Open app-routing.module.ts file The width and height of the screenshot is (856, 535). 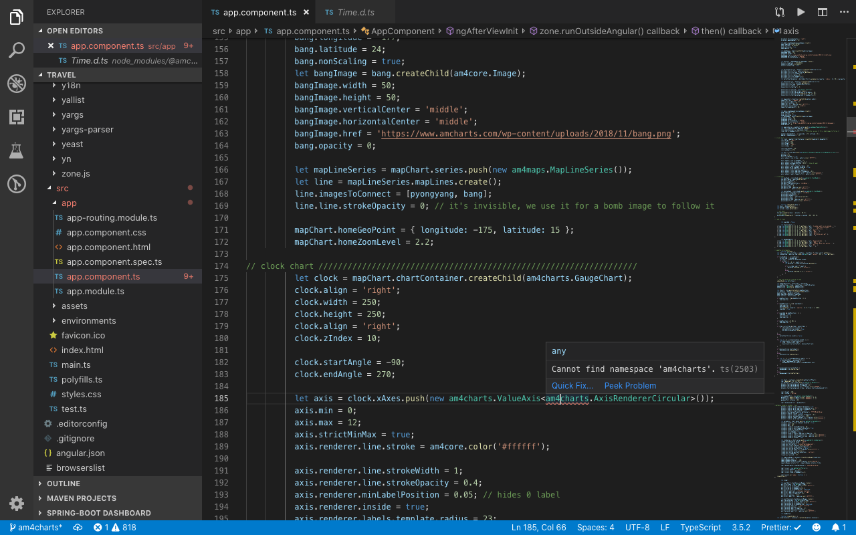click(x=118, y=218)
